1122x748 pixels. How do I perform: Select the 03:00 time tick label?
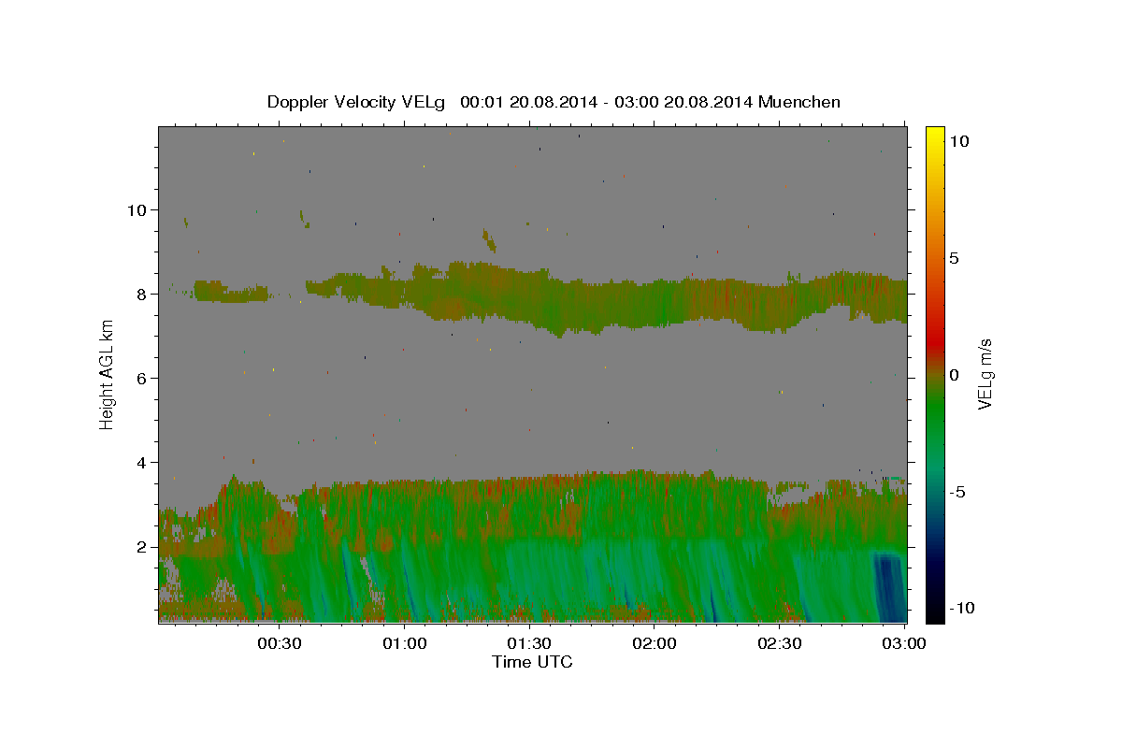[x=904, y=644]
